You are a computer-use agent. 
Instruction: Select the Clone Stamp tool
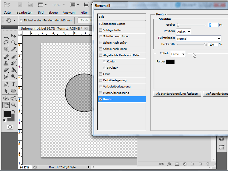tap(6, 63)
